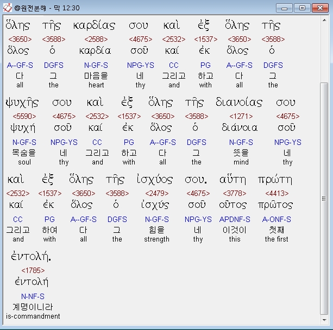
Task: Click the lemma ψυχή
Action: click(23, 128)
